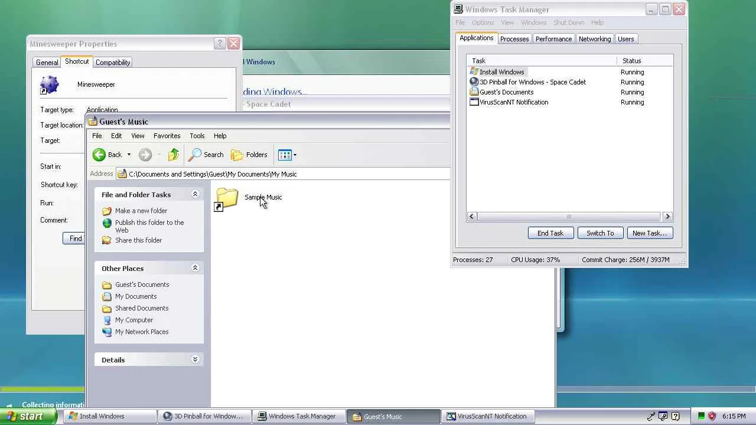756x425 pixels.
Task: Switch to the Networking tab
Action: (595, 39)
